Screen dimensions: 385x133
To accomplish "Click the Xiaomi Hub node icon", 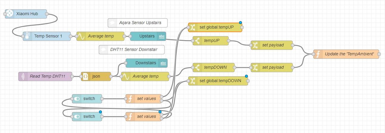I will click(x=10, y=14).
